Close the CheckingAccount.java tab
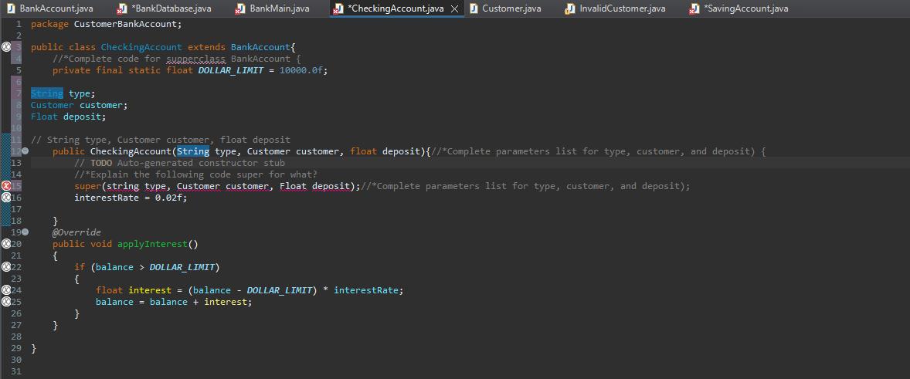Image resolution: width=910 pixels, height=379 pixels. 455,8
